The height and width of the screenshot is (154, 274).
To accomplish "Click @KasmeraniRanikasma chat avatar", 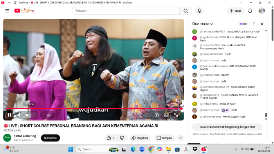I will (x=194, y=67).
